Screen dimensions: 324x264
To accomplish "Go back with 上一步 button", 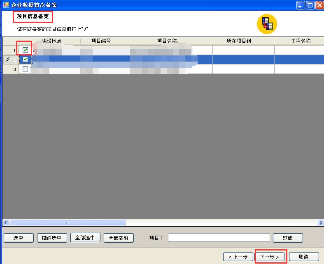I will click(238, 257).
